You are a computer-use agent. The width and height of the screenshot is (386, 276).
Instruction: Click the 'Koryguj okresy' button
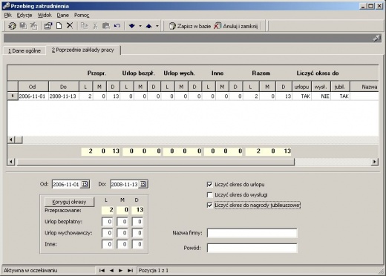[69, 202]
